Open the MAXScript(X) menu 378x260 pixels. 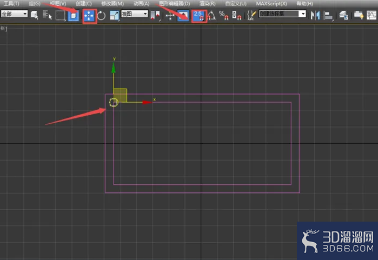coord(271,4)
